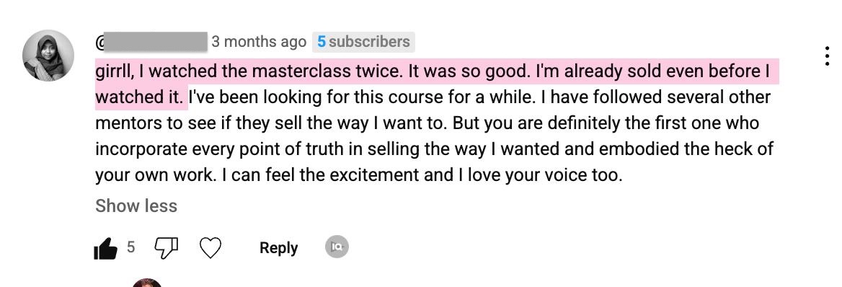The width and height of the screenshot is (842, 287).
Task: Like the comment with thumbs-up icon
Action: click(105, 248)
